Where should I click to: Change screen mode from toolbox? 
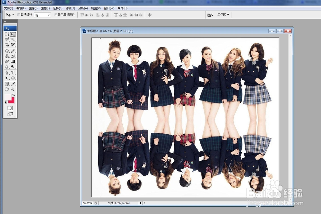[x=10, y=114]
